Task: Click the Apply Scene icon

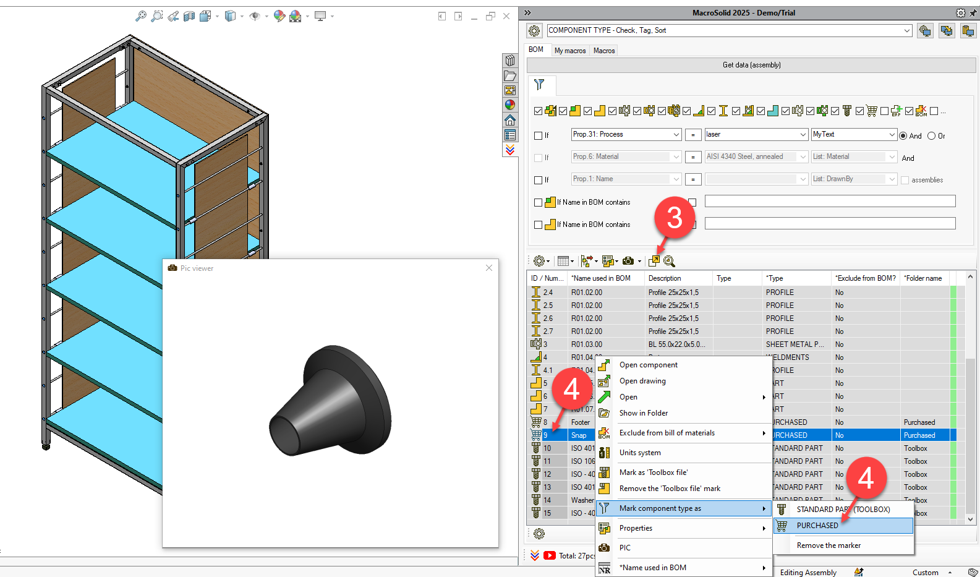Action: click(296, 16)
